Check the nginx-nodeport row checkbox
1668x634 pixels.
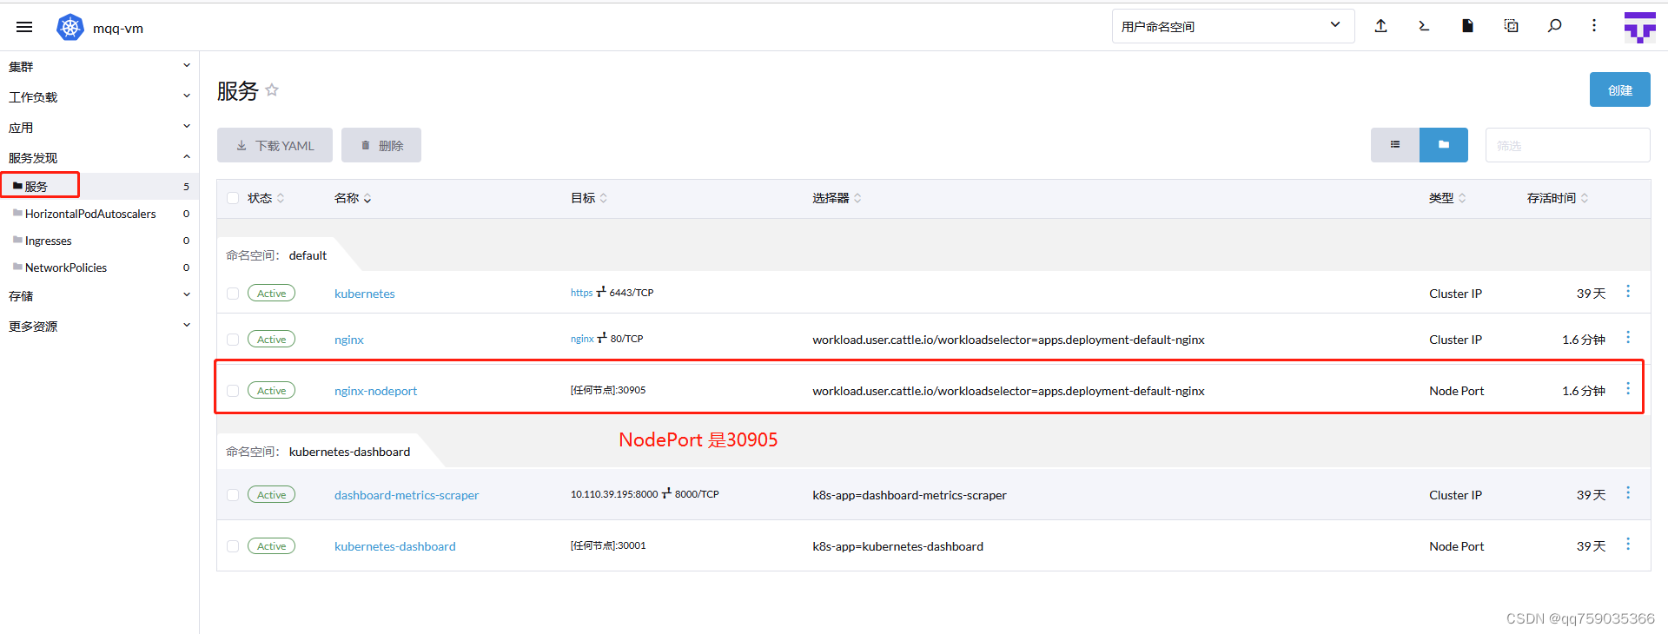point(233,391)
